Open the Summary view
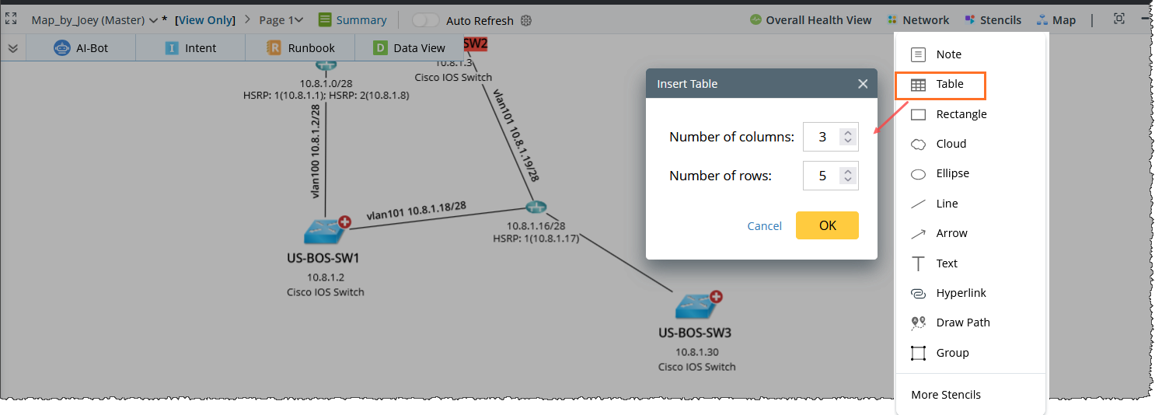 [352, 20]
